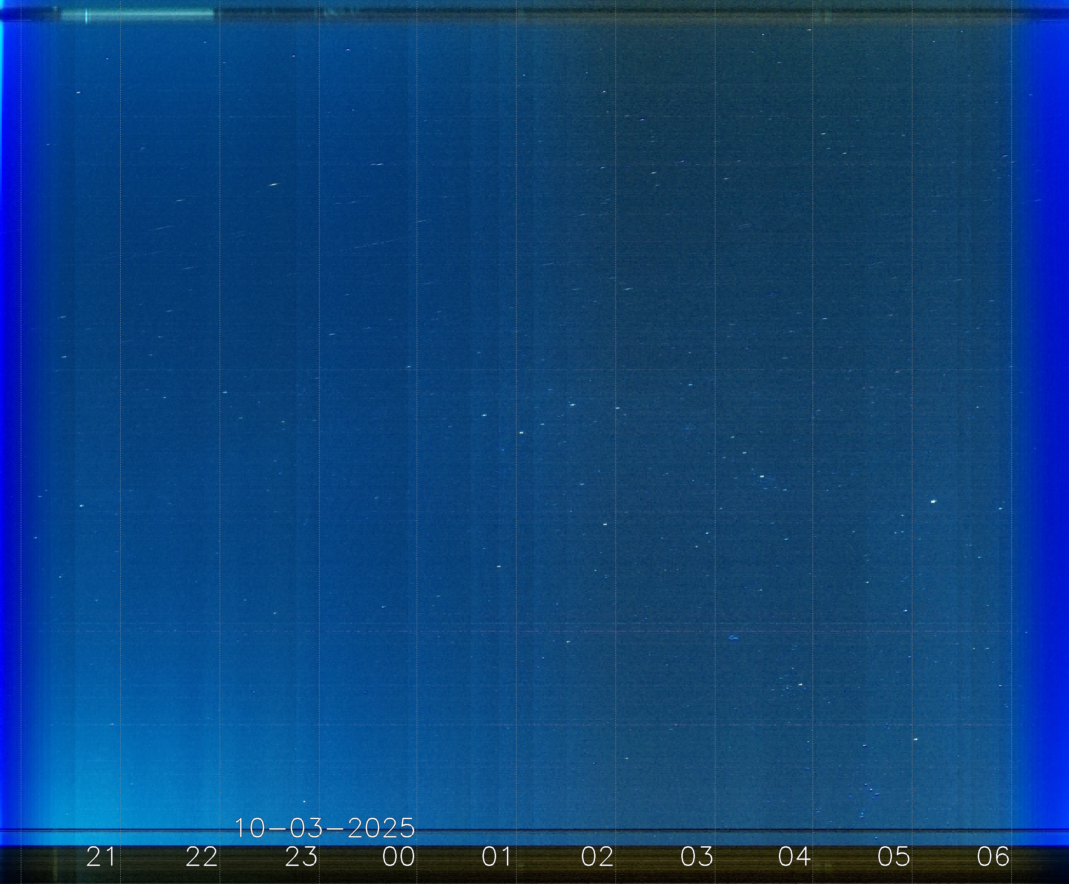Click the bright streak between 22 and 23
The width and height of the screenshot is (1069, 884).
coord(273,184)
